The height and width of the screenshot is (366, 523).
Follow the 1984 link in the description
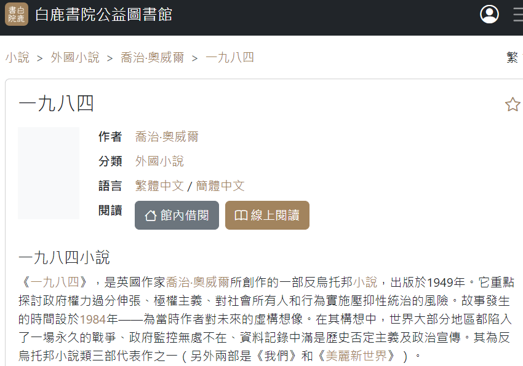(x=92, y=319)
